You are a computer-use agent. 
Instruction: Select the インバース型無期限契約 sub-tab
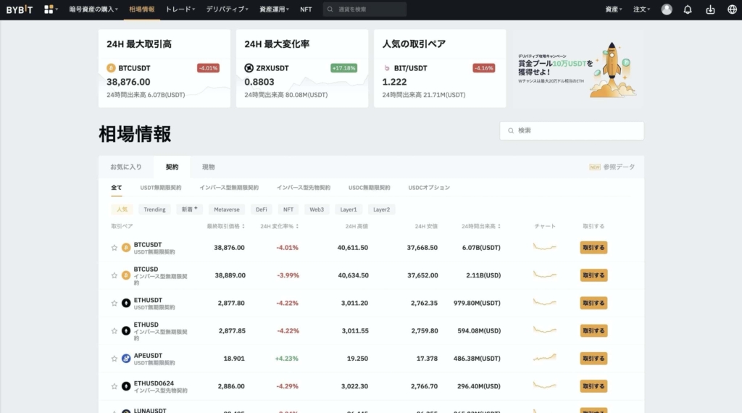pyautogui.click(x=229, y=188)
